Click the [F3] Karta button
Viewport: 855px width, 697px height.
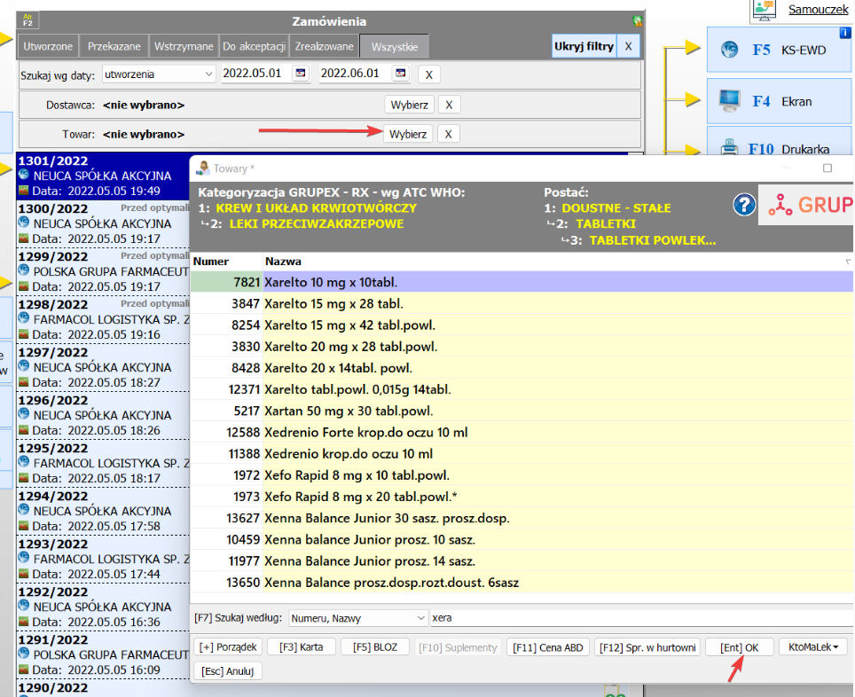click(301, 647)
